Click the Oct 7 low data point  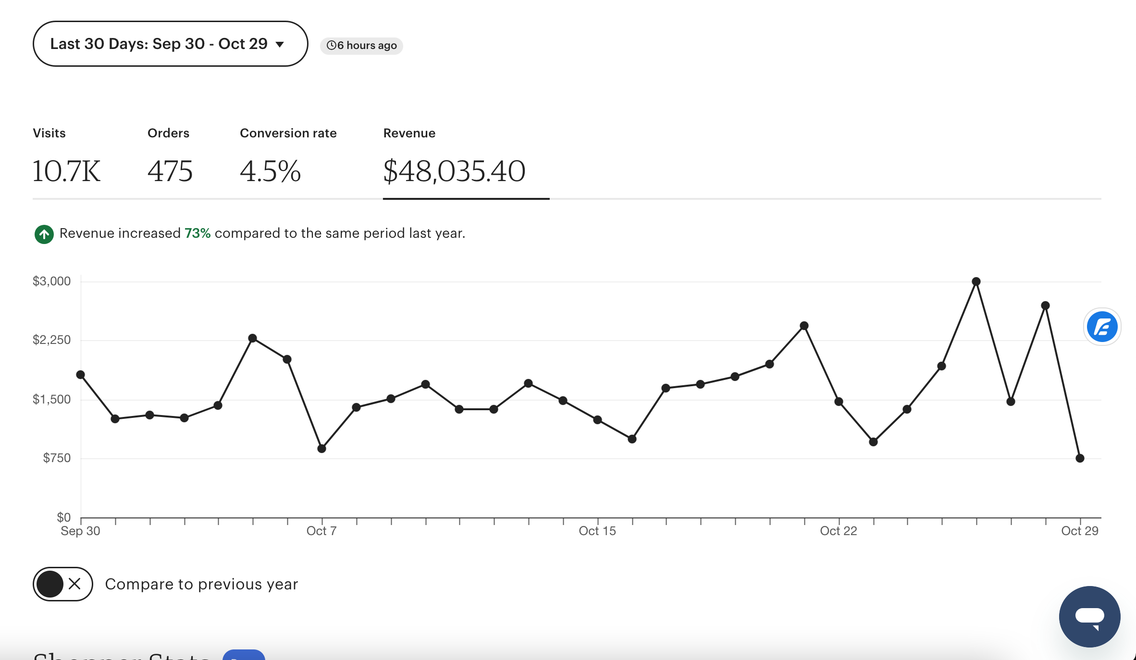[322, 449]
